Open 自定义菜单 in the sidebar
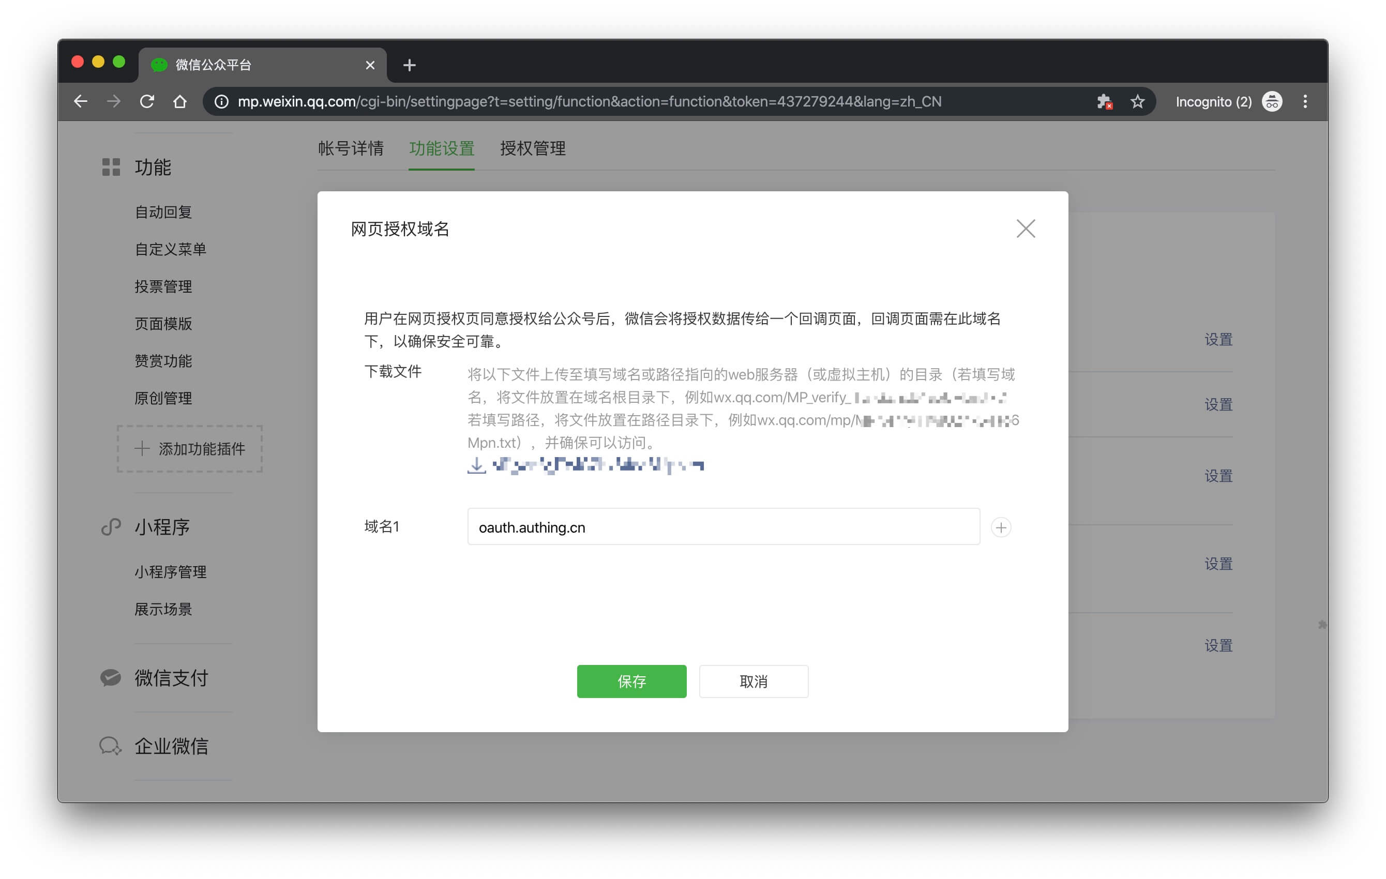Viewport: 1386px width, 879px height. click(x=170, y=249)
